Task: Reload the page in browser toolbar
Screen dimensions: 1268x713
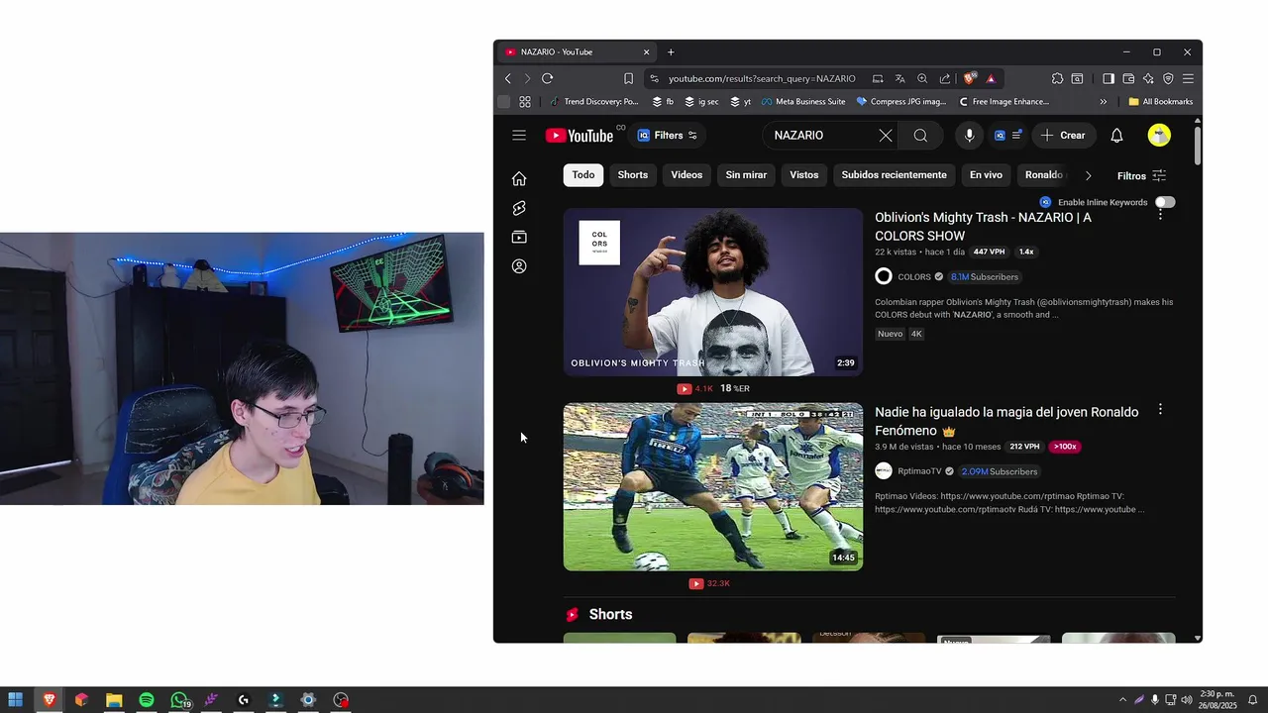Action: pos(547,78)
